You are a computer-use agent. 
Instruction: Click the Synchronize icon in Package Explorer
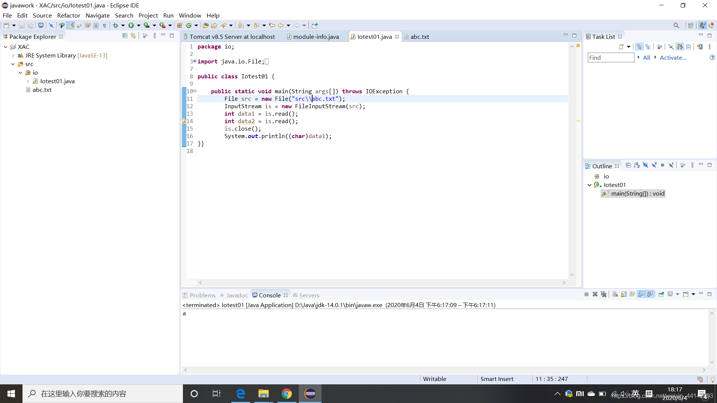coord(134,37)
